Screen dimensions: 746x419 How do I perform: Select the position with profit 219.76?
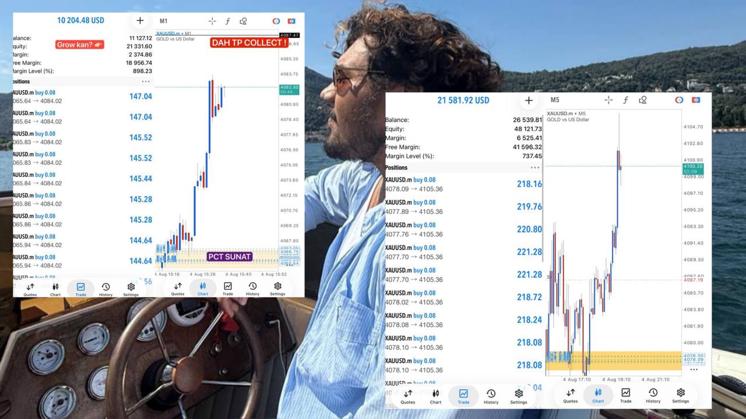[x=464, y=207]
